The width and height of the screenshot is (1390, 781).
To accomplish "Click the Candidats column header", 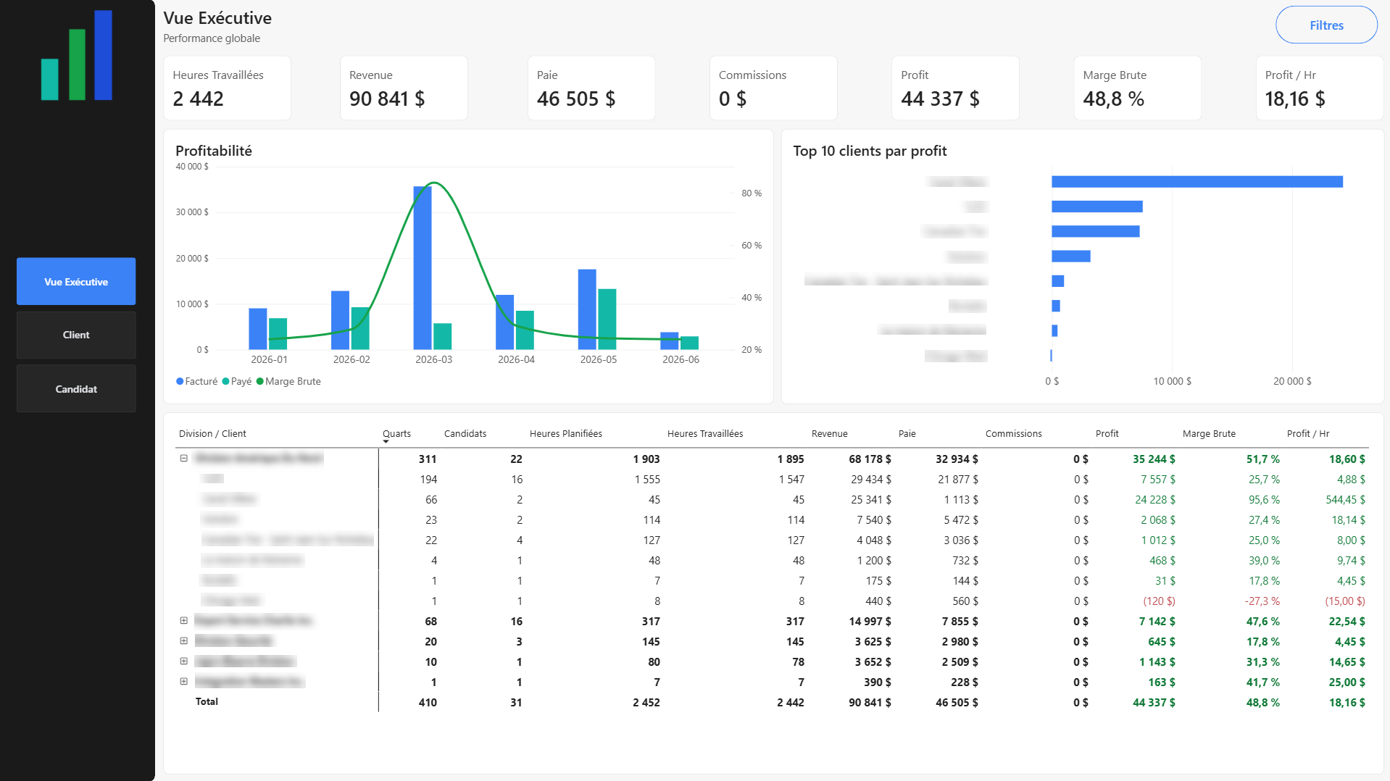I will (465, 434).
